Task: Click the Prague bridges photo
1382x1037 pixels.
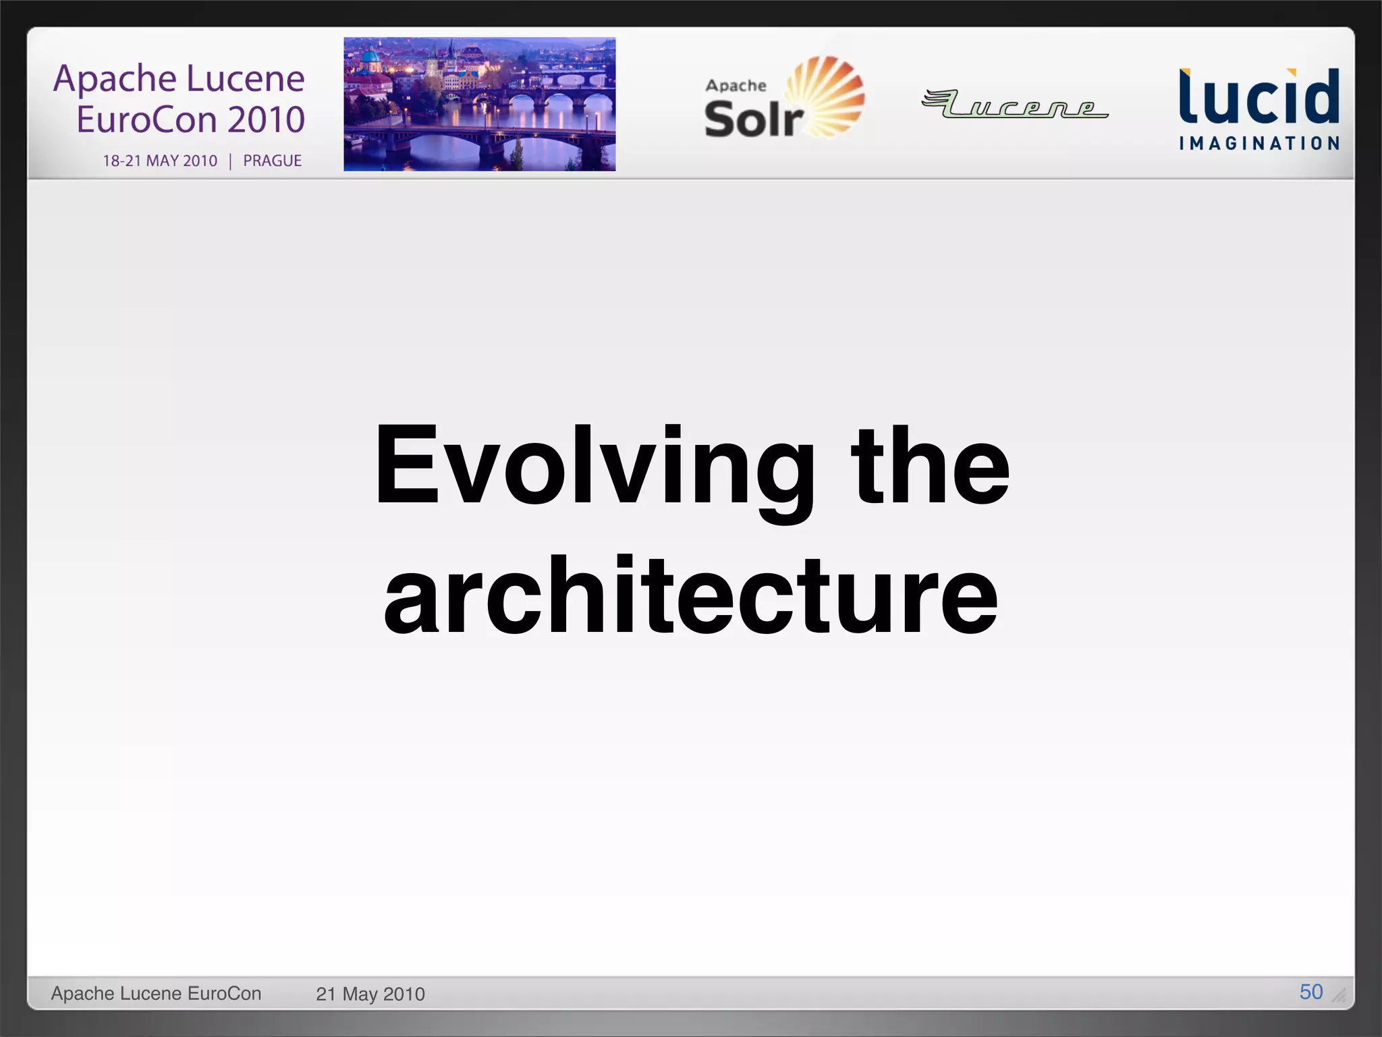Action: pos(479,104)
